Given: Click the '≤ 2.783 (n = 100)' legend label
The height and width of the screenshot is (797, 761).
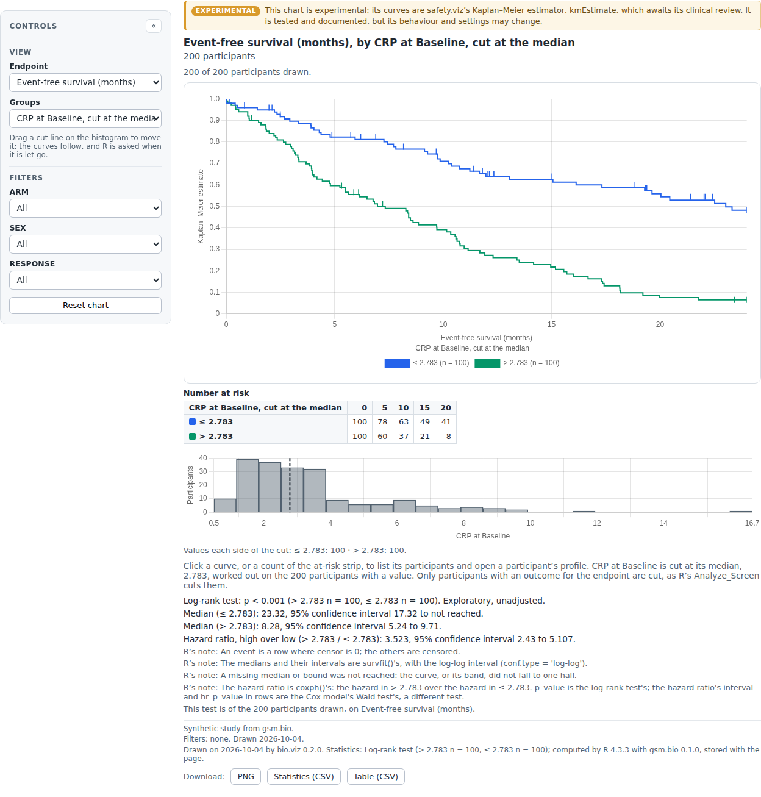Looking at the screenshot, I should [441, 363].
